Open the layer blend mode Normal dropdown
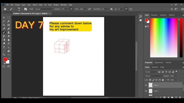 [x=153, y=76]
